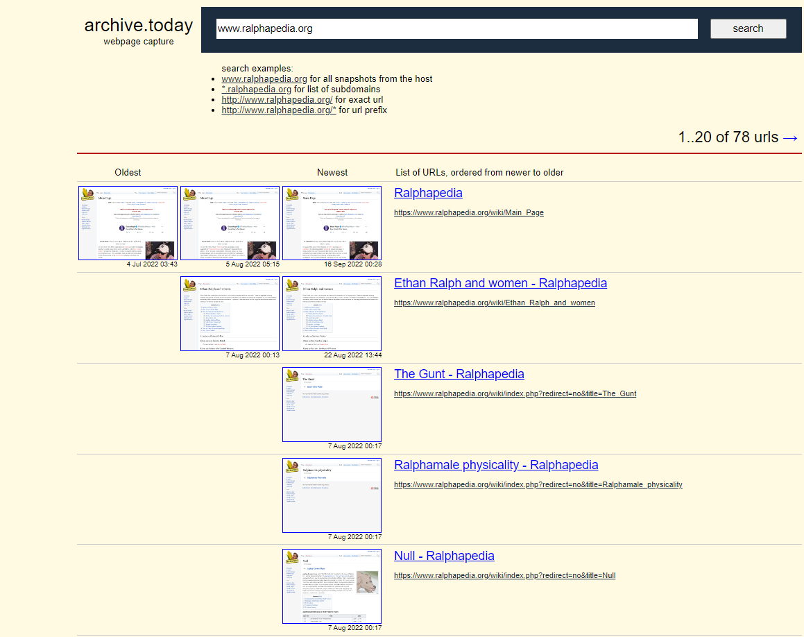Open Ethan Ralph and women snapshot, 22 Aug 2022

tap(332, 314)
